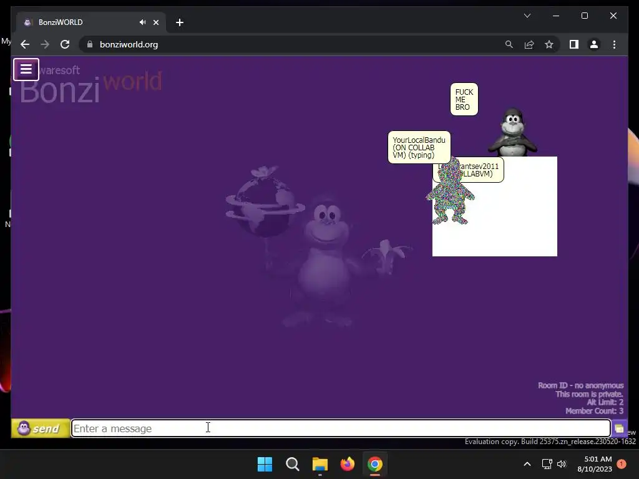Open Windows taskbar search

click(x=292, y=464)
